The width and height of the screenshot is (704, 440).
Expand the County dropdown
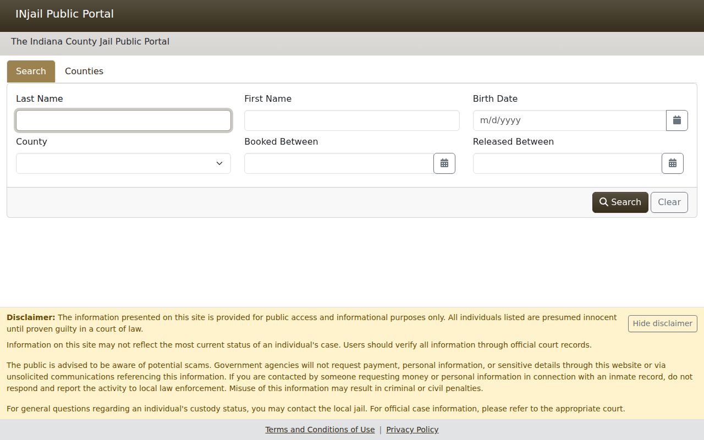123,163
